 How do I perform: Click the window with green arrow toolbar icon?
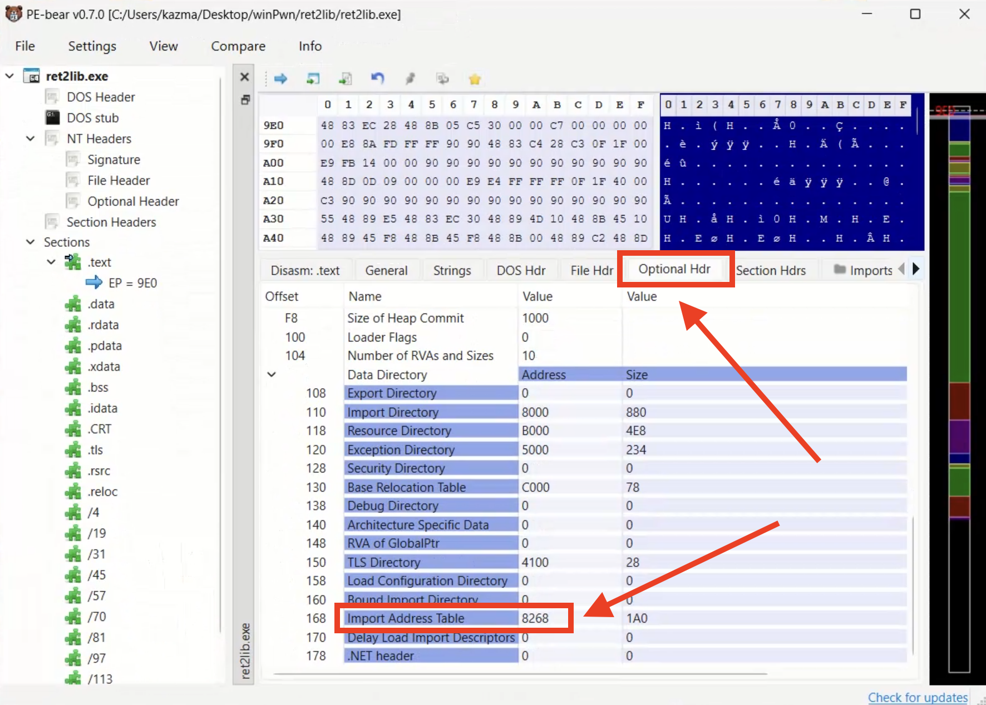[313, 79]
